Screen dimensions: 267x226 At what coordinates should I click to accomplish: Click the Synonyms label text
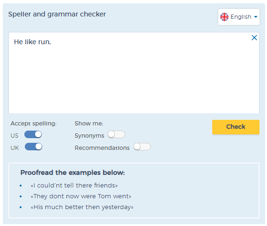(x=89, y=136)
